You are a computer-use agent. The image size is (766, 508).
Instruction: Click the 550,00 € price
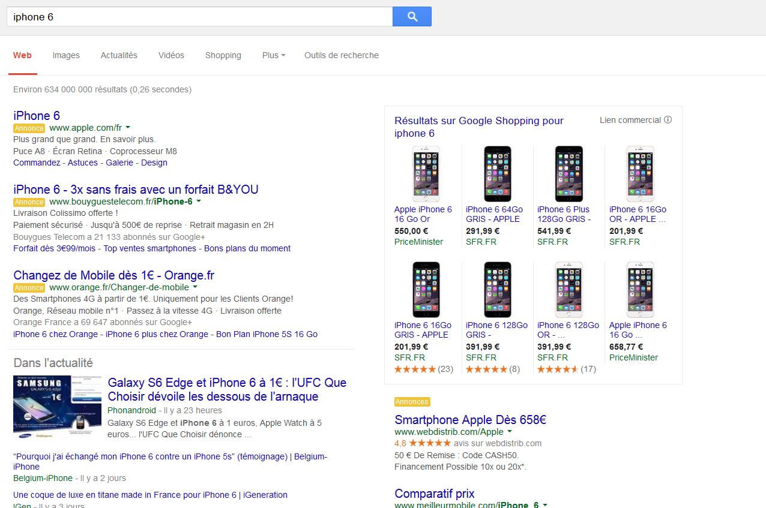411,231
